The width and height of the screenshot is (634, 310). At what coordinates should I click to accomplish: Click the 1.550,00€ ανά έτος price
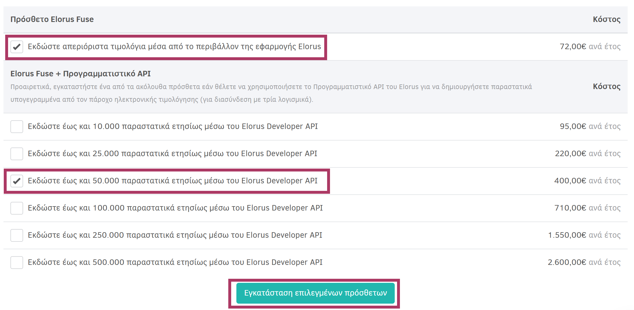click(584, 235)
